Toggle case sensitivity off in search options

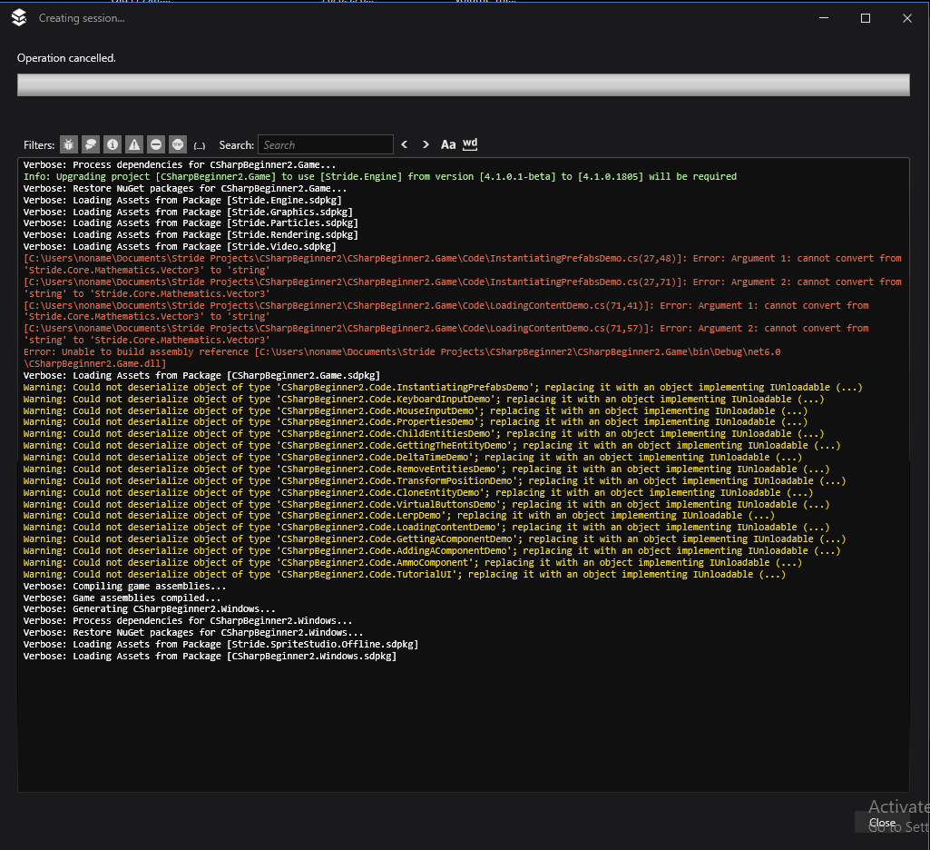(x=447, y=143)
